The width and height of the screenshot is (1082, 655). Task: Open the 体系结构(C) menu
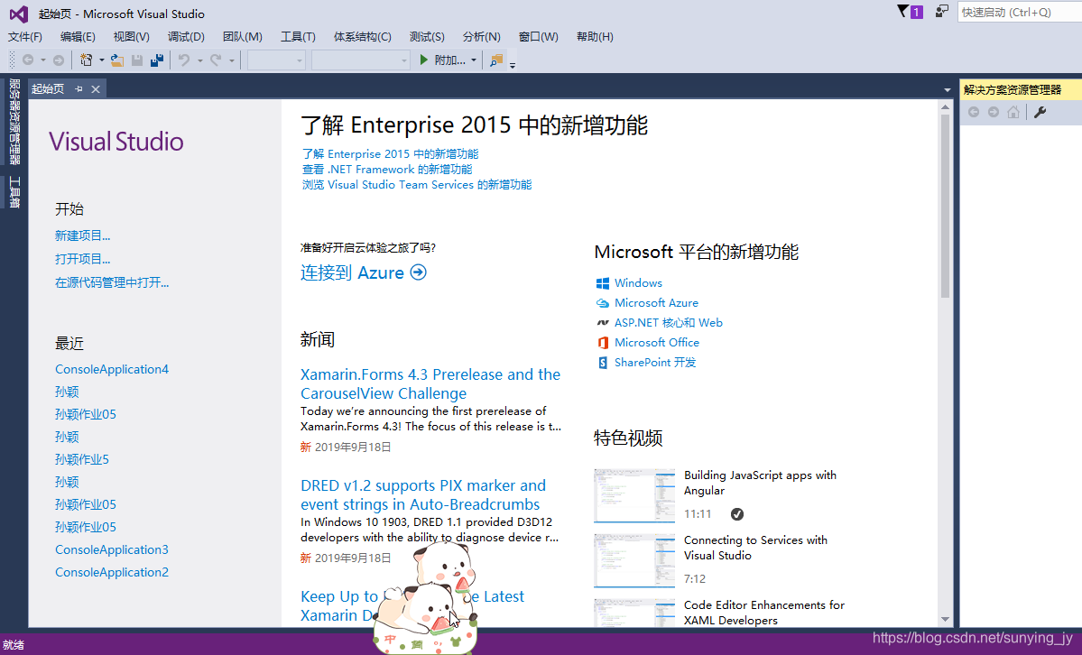point(362,37)
